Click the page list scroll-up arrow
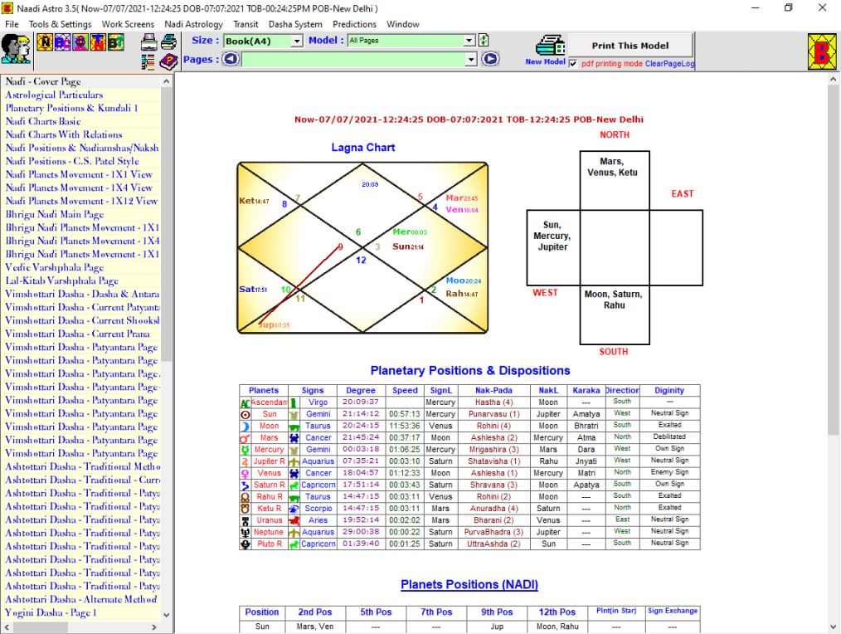Viewport: 841px width, 634px height. [166, 81]
